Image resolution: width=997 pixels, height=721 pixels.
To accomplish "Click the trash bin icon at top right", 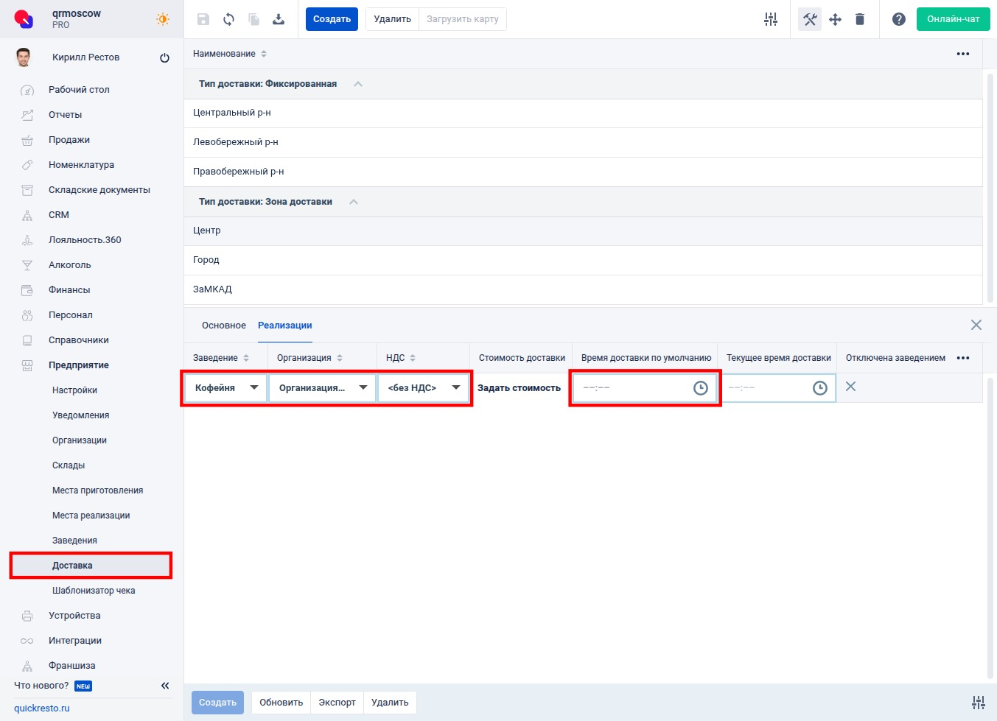I will (x=859, y=19).
